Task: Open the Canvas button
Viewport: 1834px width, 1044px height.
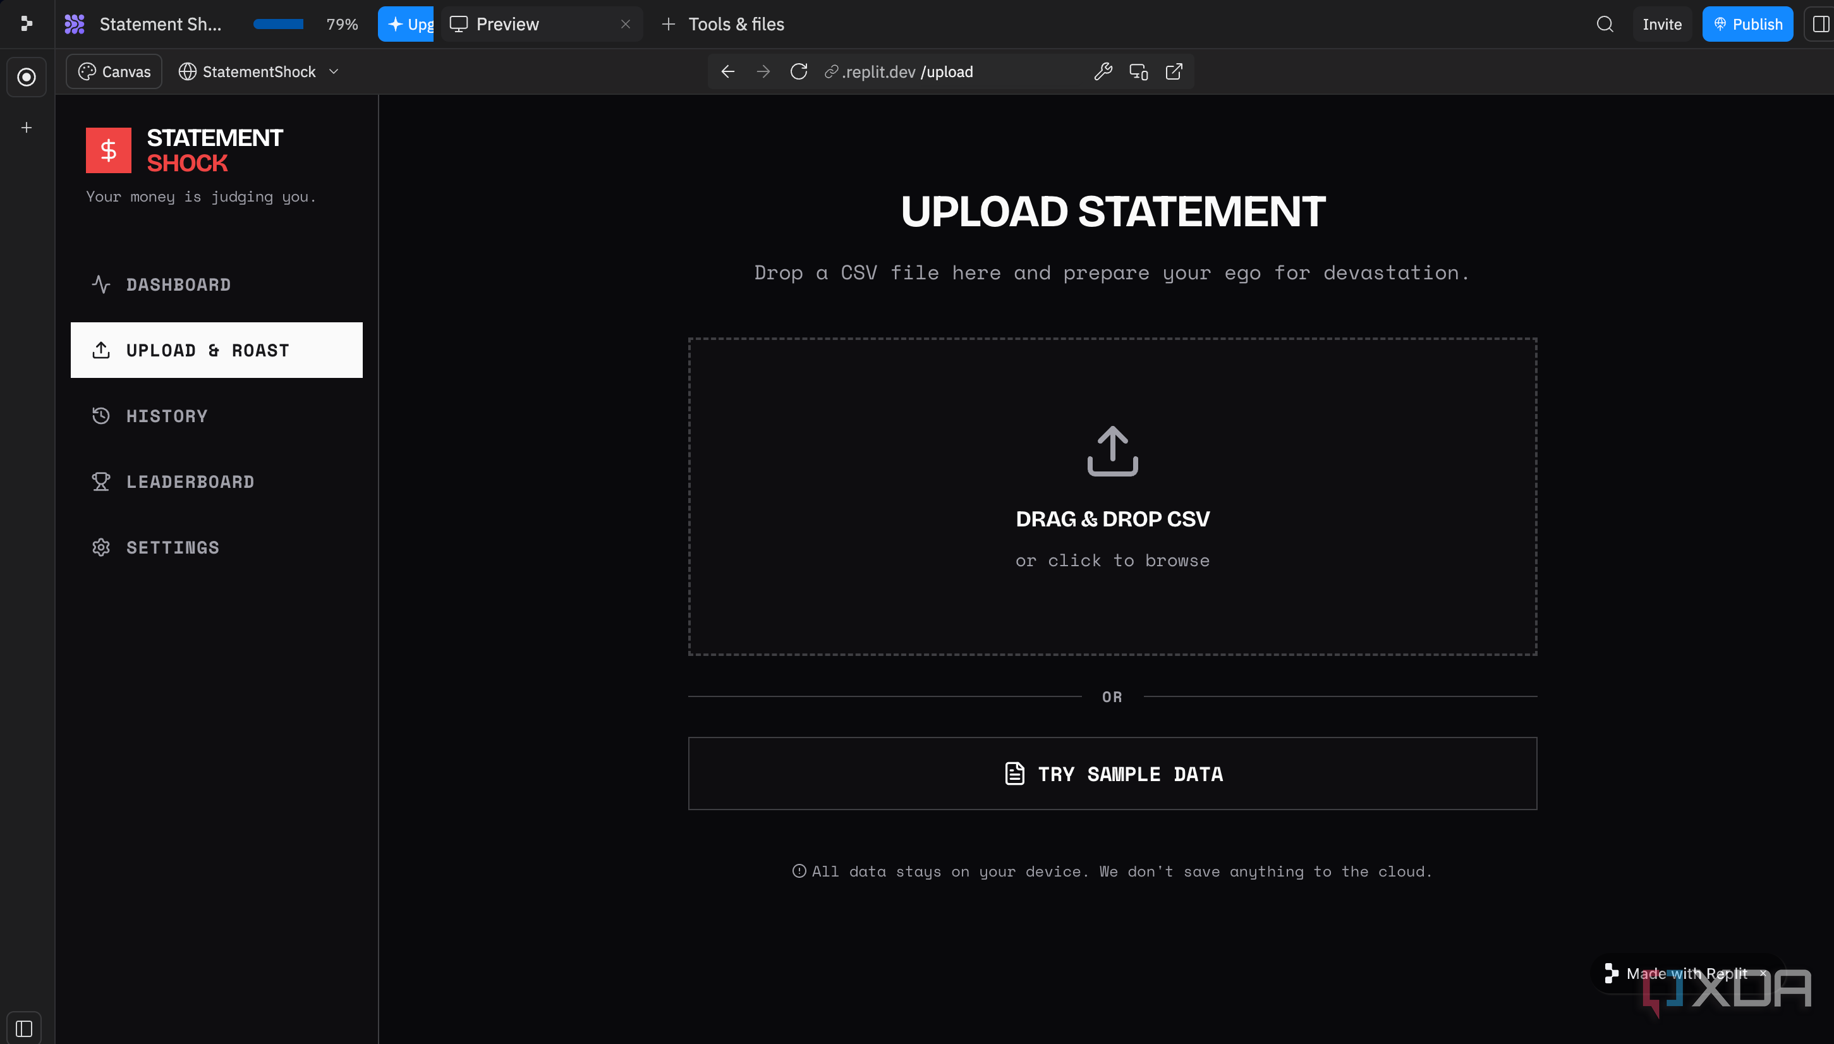Action: pos(114,71)
